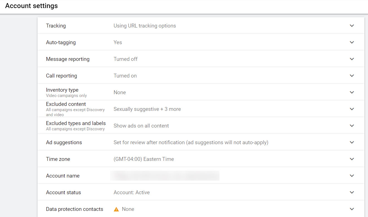The width and height of the screenshot is (368, 217).
Task: Click the warning icon beside Data protection contacts
Action: 116,209
